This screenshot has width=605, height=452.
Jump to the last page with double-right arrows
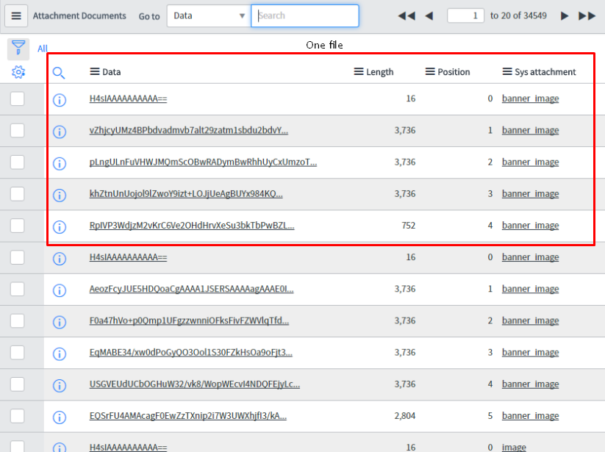[x=585, y=15]
